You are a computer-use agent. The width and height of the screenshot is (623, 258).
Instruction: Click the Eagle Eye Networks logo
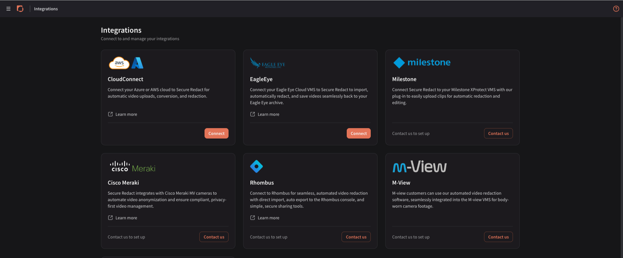pos(268,63)
